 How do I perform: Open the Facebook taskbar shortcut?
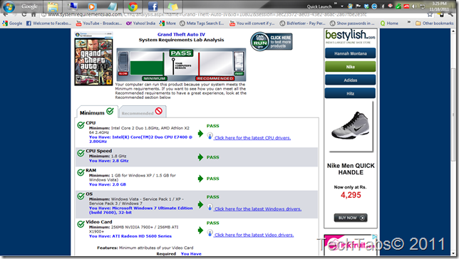point(153,6)
